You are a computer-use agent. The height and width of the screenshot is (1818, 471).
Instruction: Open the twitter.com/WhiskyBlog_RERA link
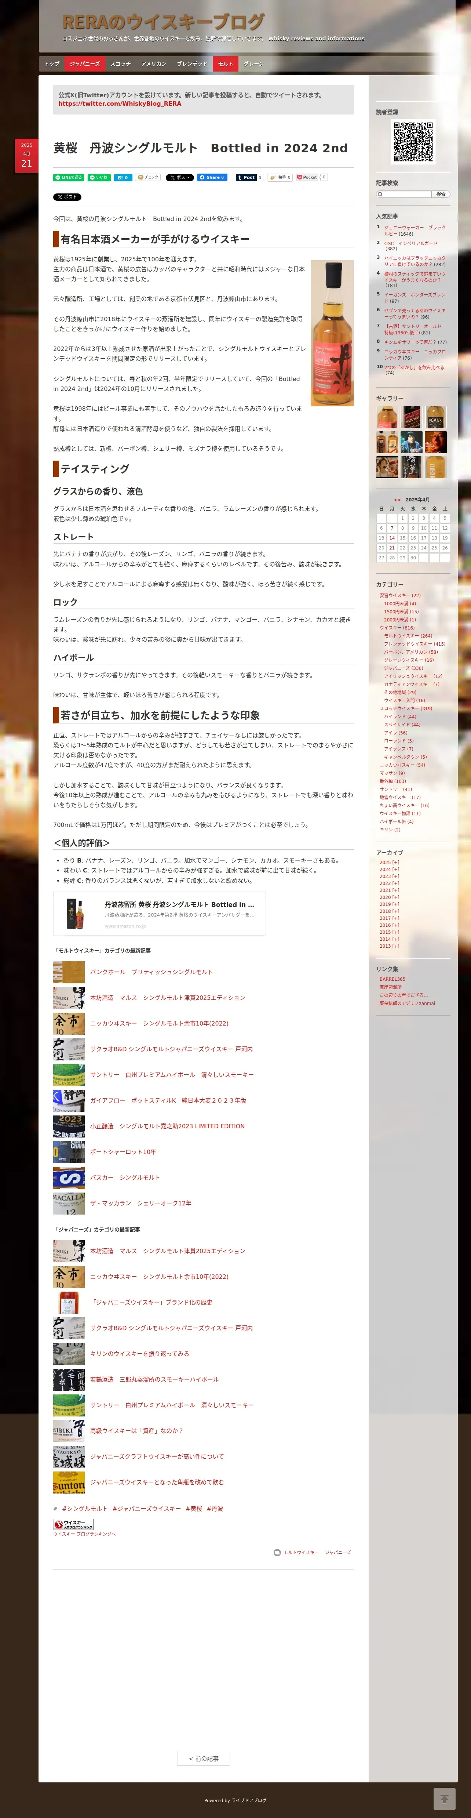[120, 104]
